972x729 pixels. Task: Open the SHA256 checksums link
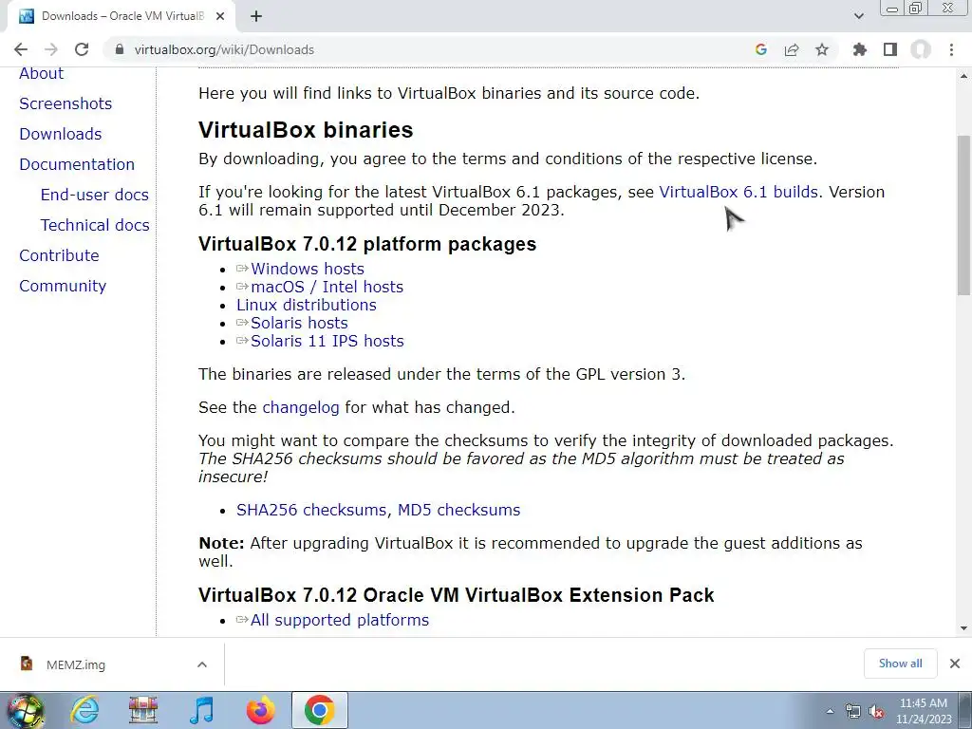coord(311,510)
